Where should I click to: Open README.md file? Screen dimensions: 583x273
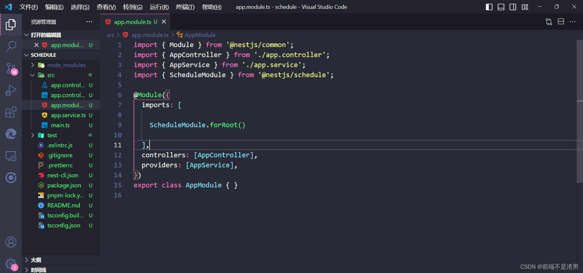click(x=61, y=205)
